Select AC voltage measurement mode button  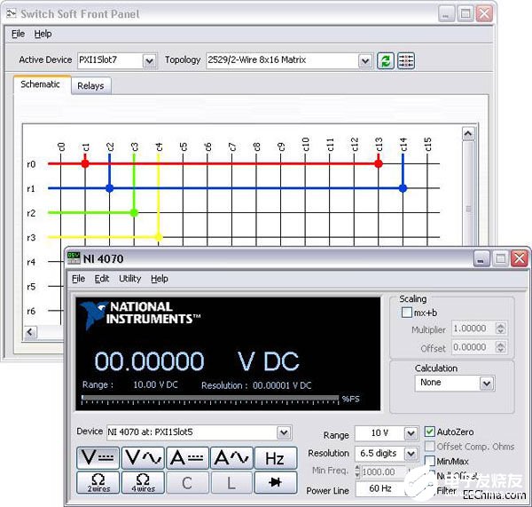143,458
